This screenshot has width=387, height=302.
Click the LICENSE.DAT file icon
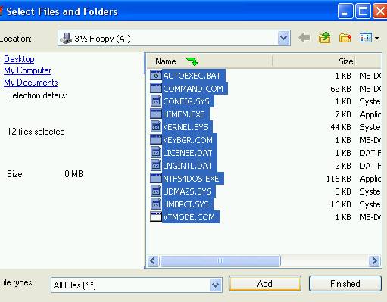[x=156, y=152]
